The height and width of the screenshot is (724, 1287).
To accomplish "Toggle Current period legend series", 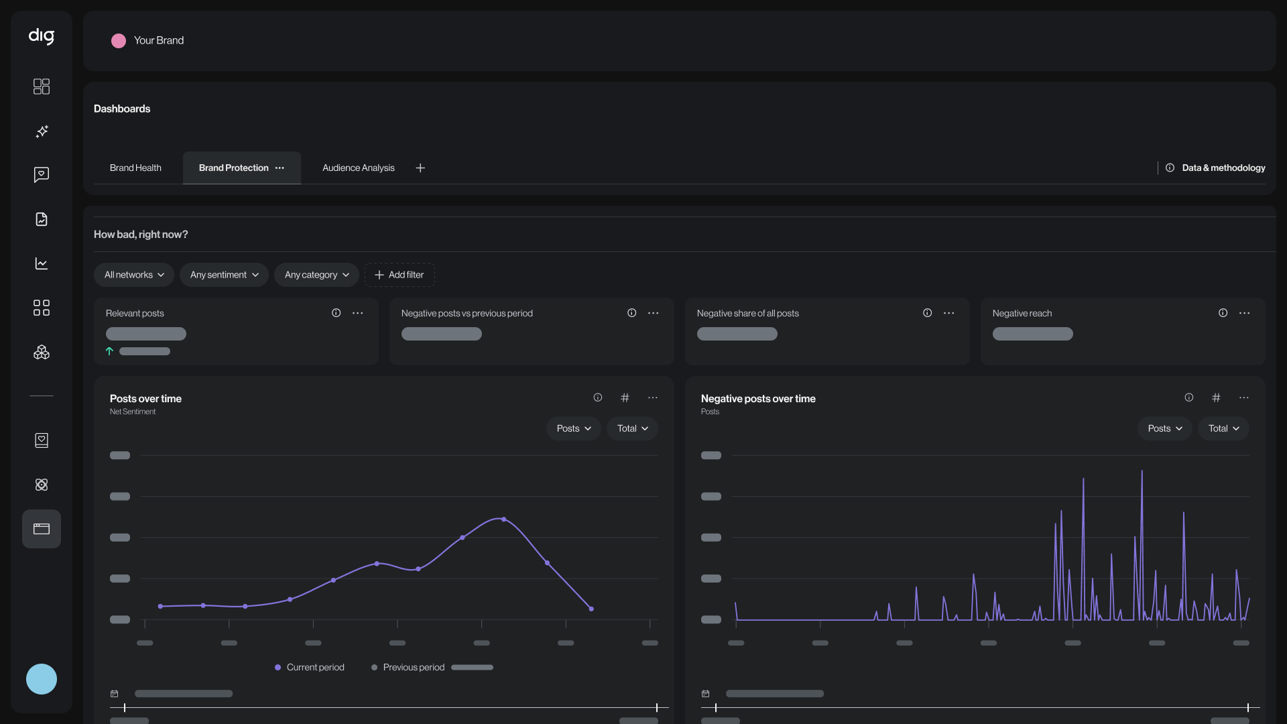I will click(x=310, y=668).
